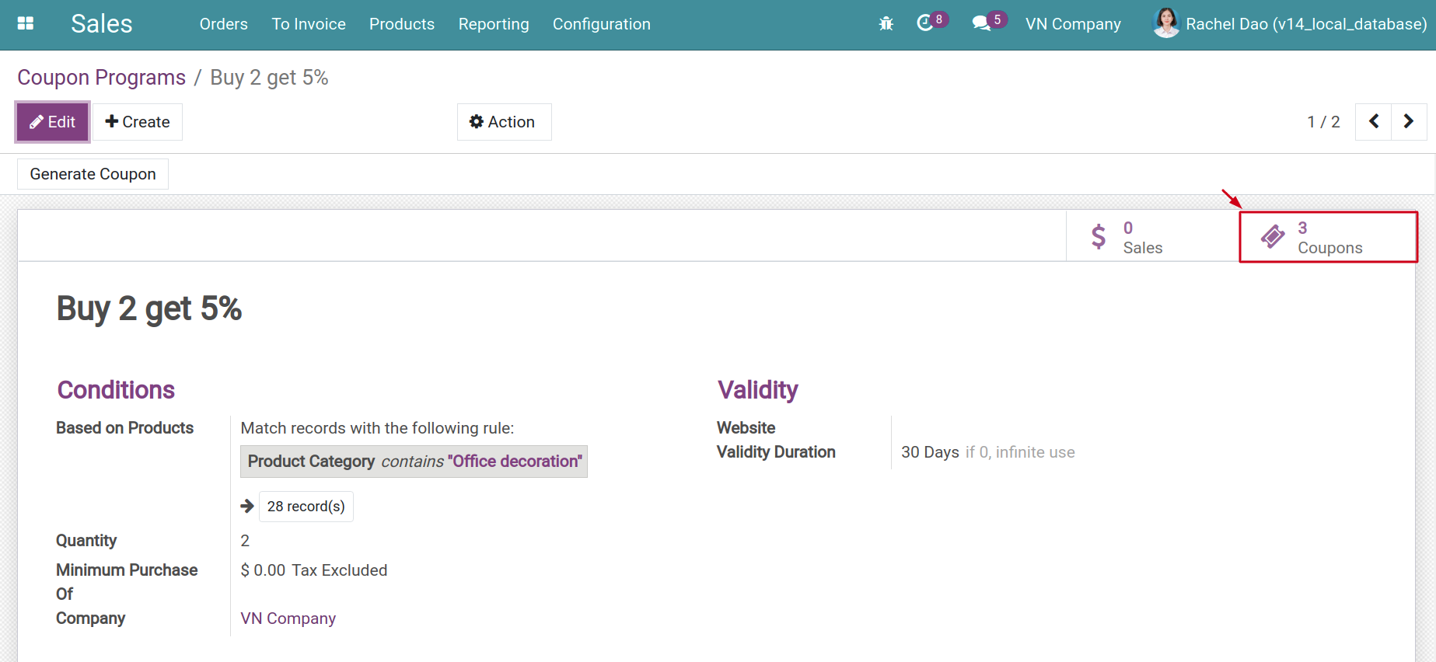Viewport: 1436px width, 662px height.
Task: Click Generate Coupon button
Action: 93,174
